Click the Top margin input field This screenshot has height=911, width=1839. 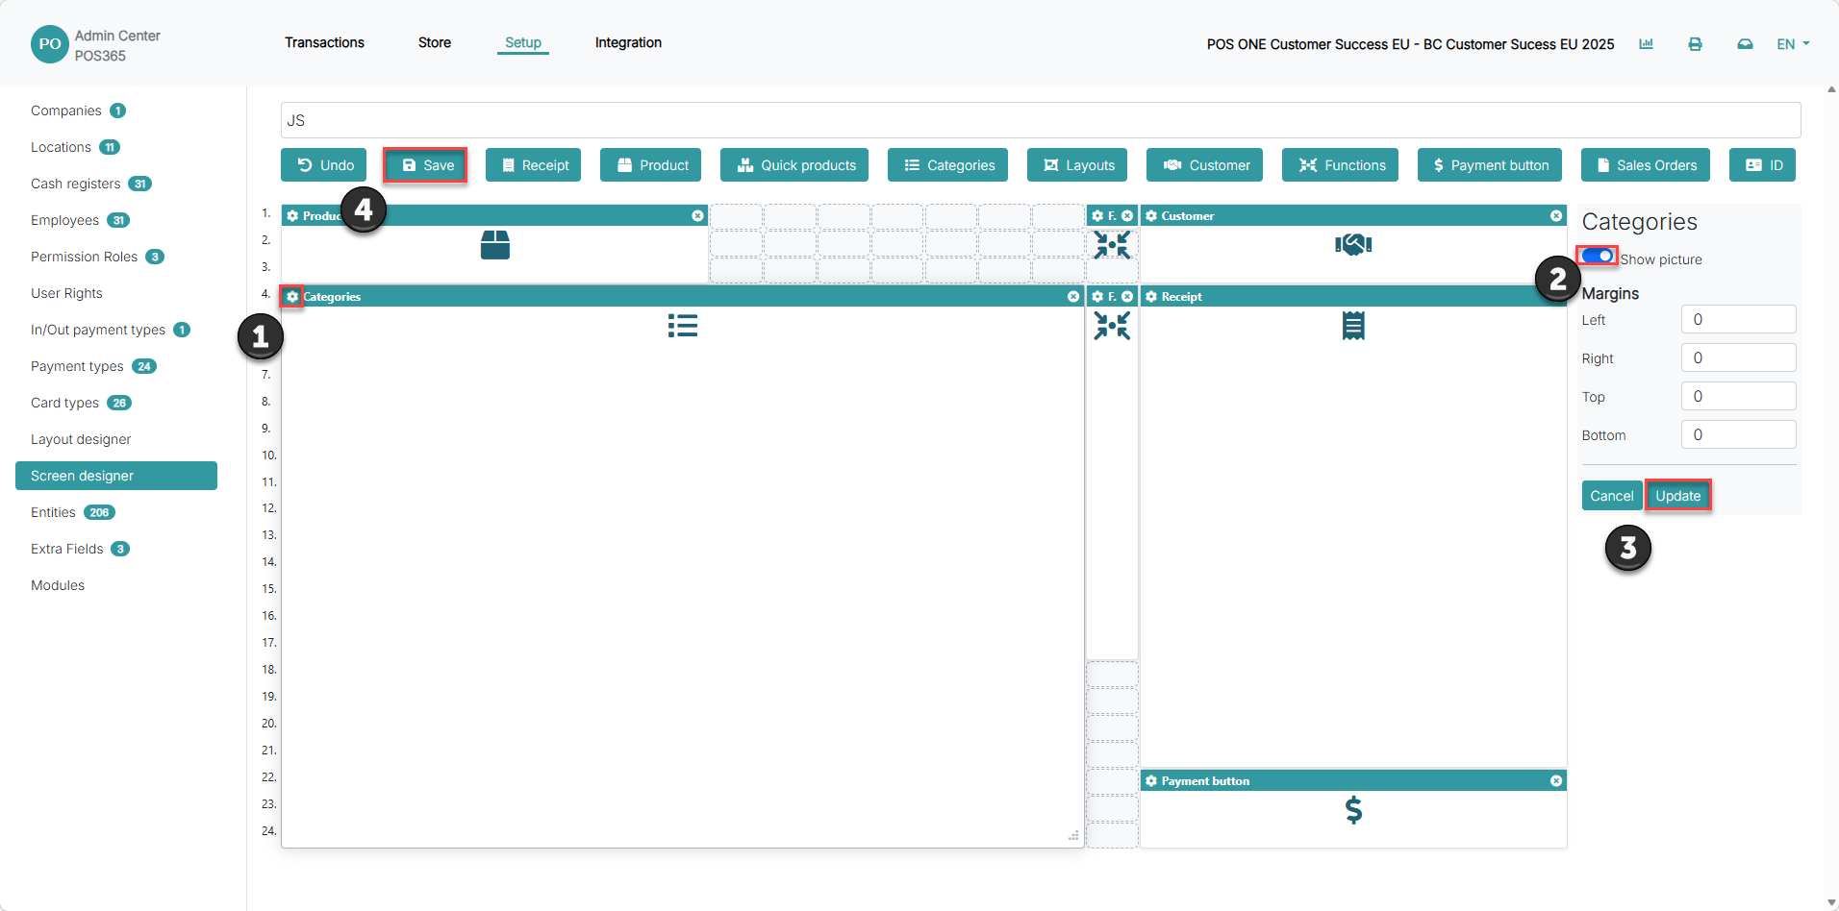[x=1738, y=396]
